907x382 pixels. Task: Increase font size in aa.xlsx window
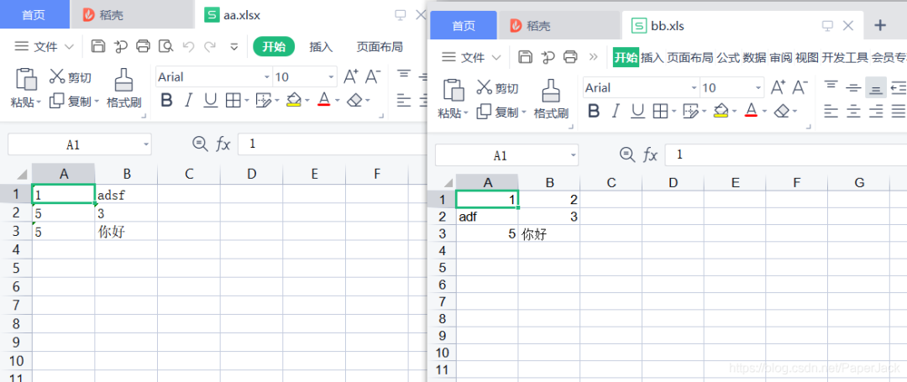click(x=350, y=76)
